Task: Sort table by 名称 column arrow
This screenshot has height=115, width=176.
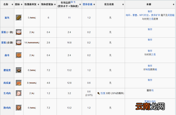Action: (x=12, y=4)
